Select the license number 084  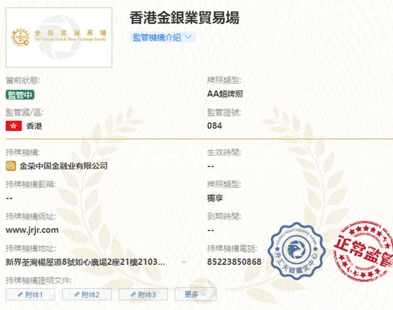pos(214,126)
